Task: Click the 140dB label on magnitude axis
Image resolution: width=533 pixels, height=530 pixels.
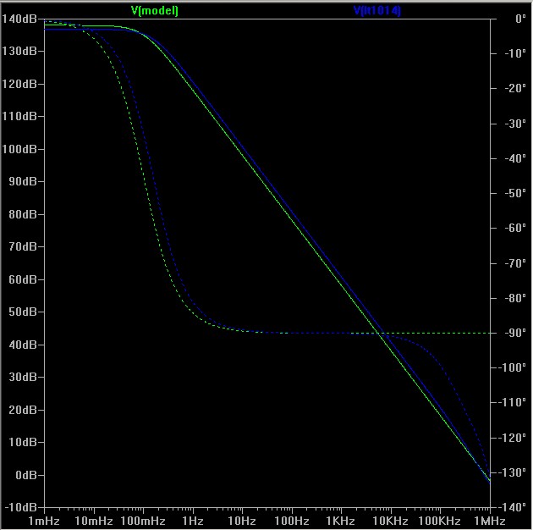Action: 25,19
